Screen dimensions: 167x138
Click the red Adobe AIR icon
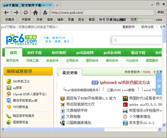coord(125,105)
